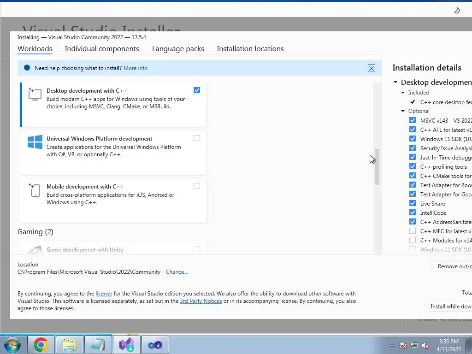Viewport: 472px width, 354px height.
Task: Open the 3rd Party Notices link
Action: pos(201,301)
